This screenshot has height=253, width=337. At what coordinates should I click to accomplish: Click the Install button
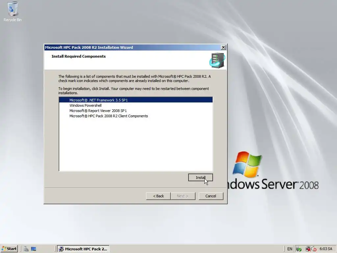coord(200,178)
